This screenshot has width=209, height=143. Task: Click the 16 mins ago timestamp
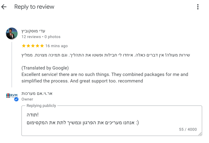(x=56, y=46)
